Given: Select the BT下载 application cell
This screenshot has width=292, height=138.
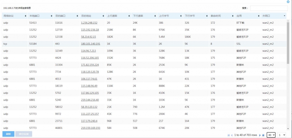Looking at the screenshot, I should [248, 23].
